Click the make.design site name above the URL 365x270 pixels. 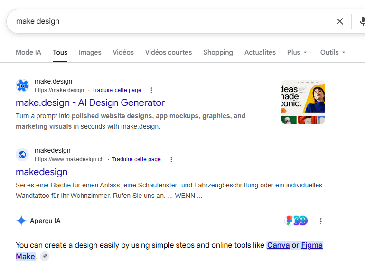[53, 81]
